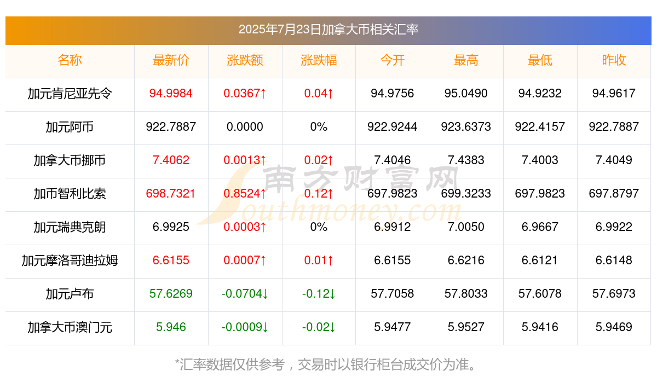The height and width of the screenshot is (382, 657).
Task: Click change amount 0.0003↑
Action: (x=245, y=227)
